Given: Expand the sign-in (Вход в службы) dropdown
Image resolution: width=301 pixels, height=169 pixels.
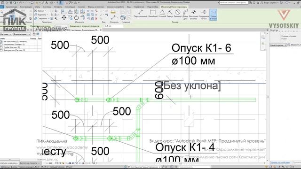Looking at the screenshot, I should coord(278,3).
